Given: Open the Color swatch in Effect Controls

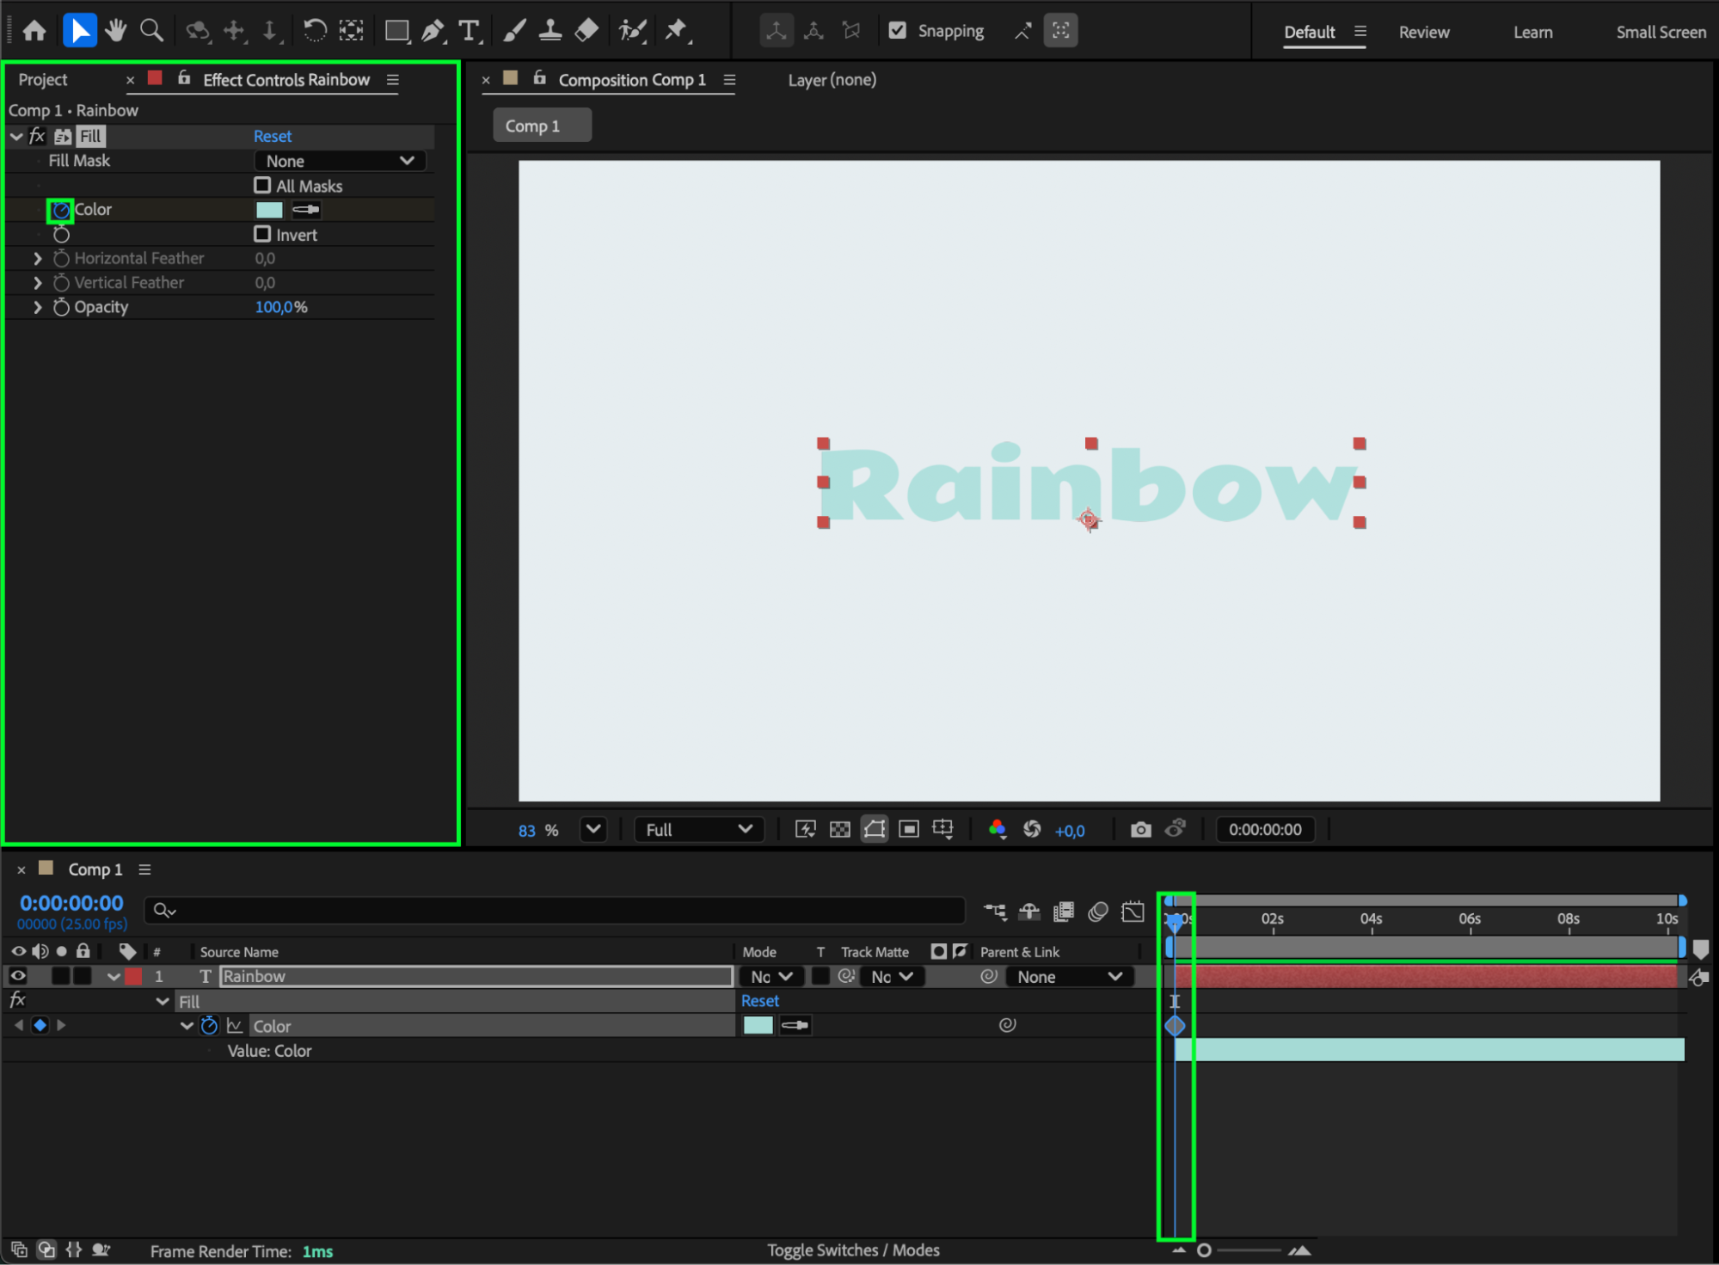Looking at the screenshot, I should pyautogui.click(x=269, y=210).
